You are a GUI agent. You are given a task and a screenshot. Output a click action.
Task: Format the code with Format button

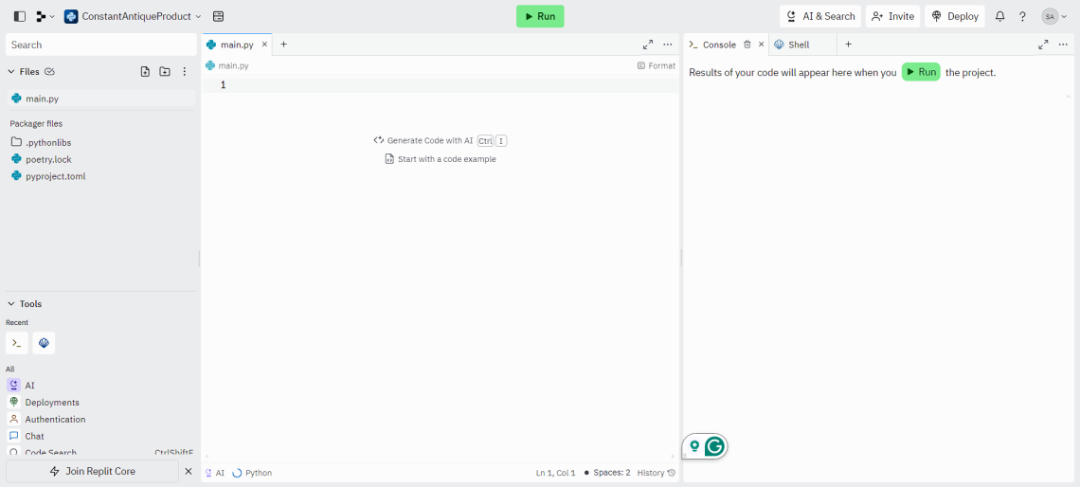657,66
